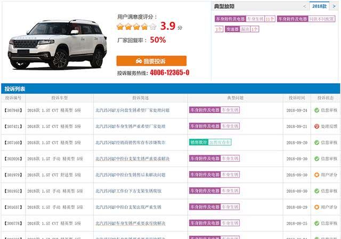The width and height of the screenshot is (341, 239).
Task: Click complaint number 【307160】
Action: 13,142
